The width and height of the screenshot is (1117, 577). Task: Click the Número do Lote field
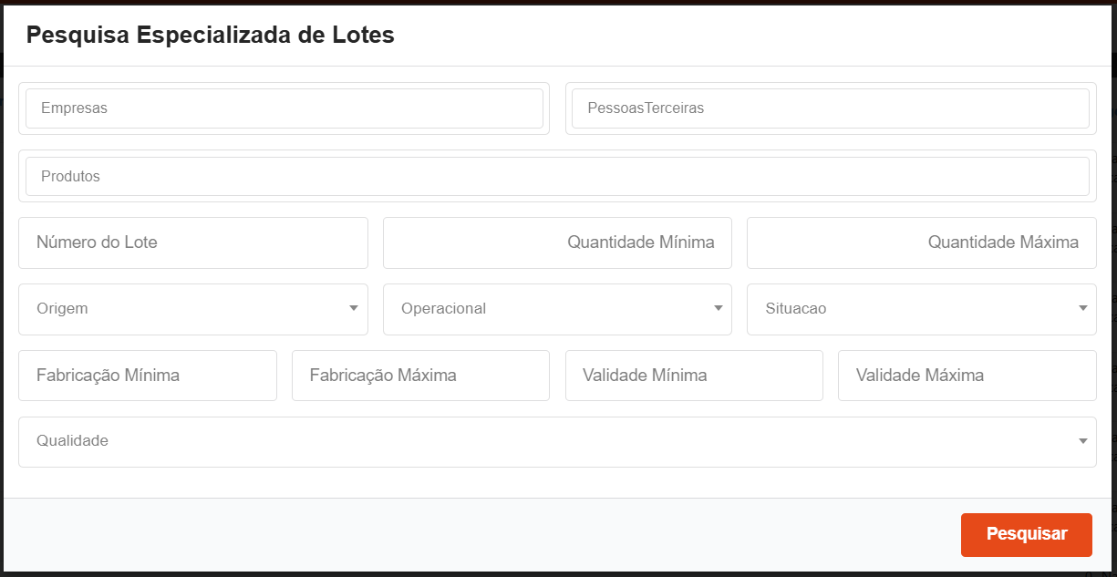[x=192, y=242]
